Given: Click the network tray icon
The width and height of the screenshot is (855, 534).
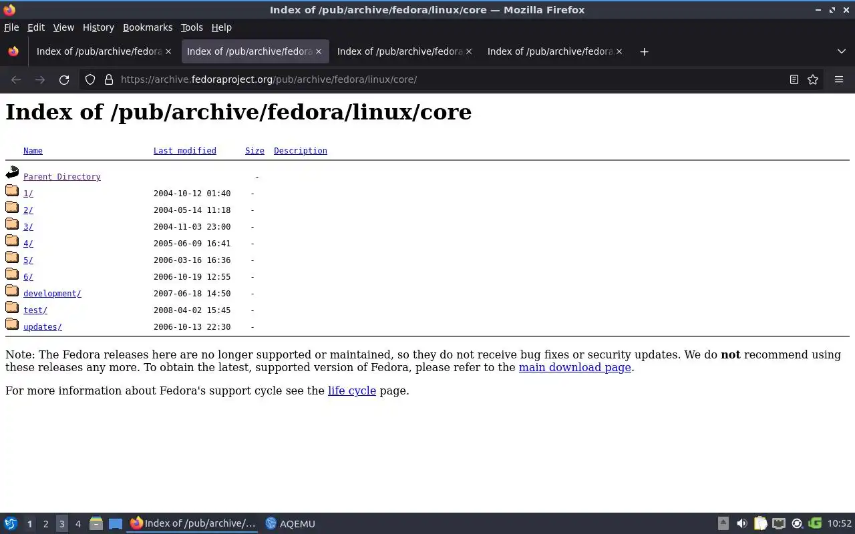Looking at the screenshot, I should click(779, 524).
